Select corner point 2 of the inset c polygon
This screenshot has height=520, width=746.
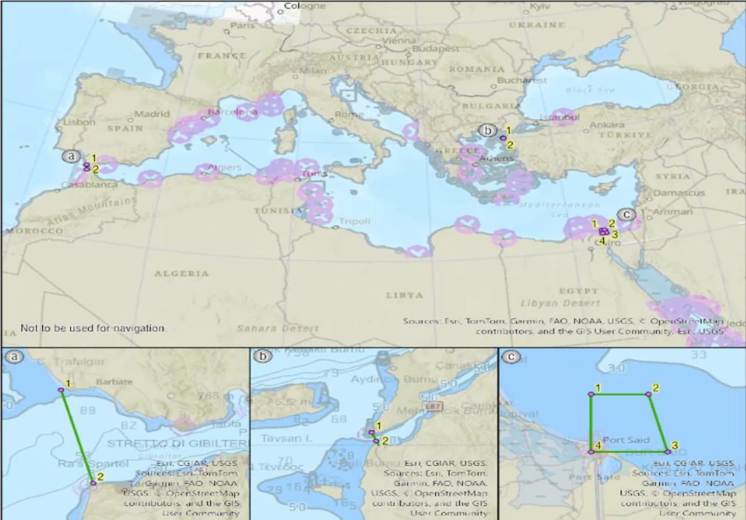point(649,394)
